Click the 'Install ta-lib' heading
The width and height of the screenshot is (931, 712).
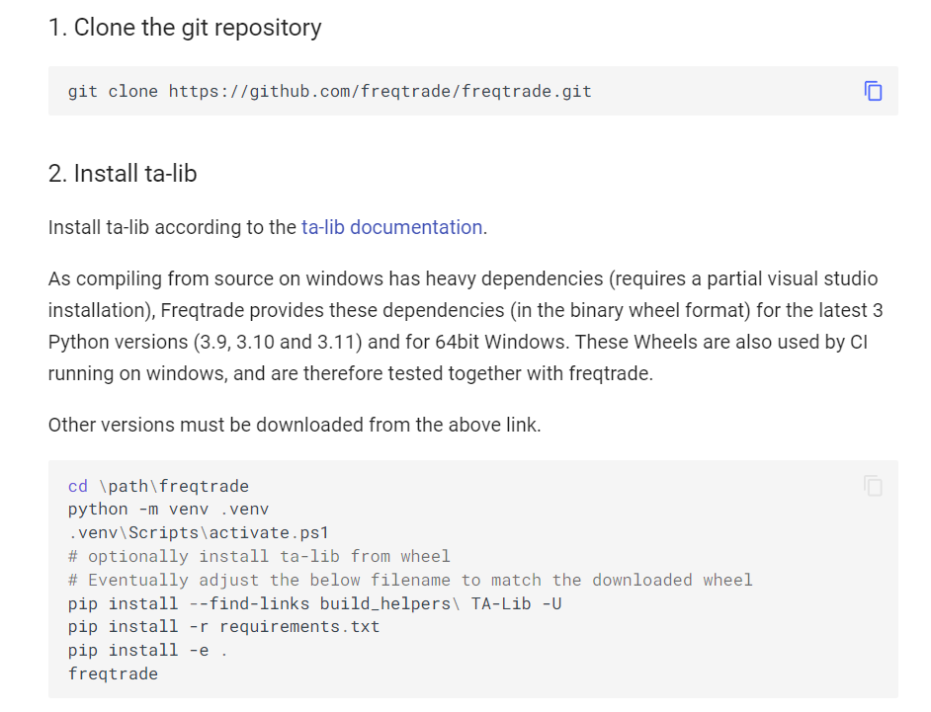123,174
